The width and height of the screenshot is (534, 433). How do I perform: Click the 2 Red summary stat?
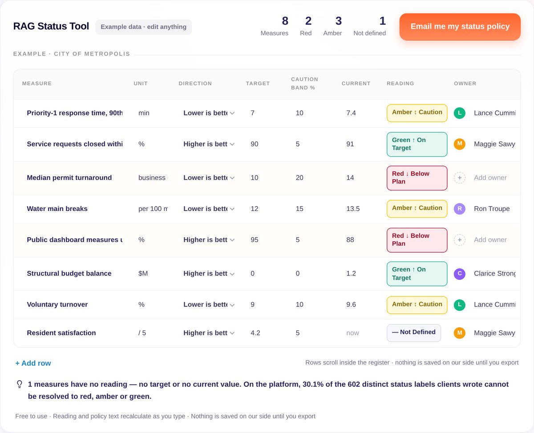click(x=306, y=26)
